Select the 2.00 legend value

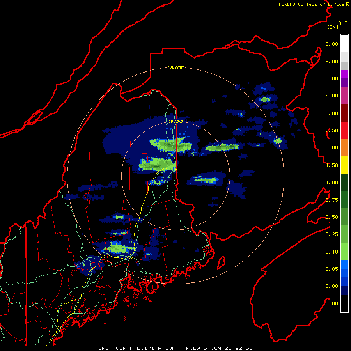332,148
